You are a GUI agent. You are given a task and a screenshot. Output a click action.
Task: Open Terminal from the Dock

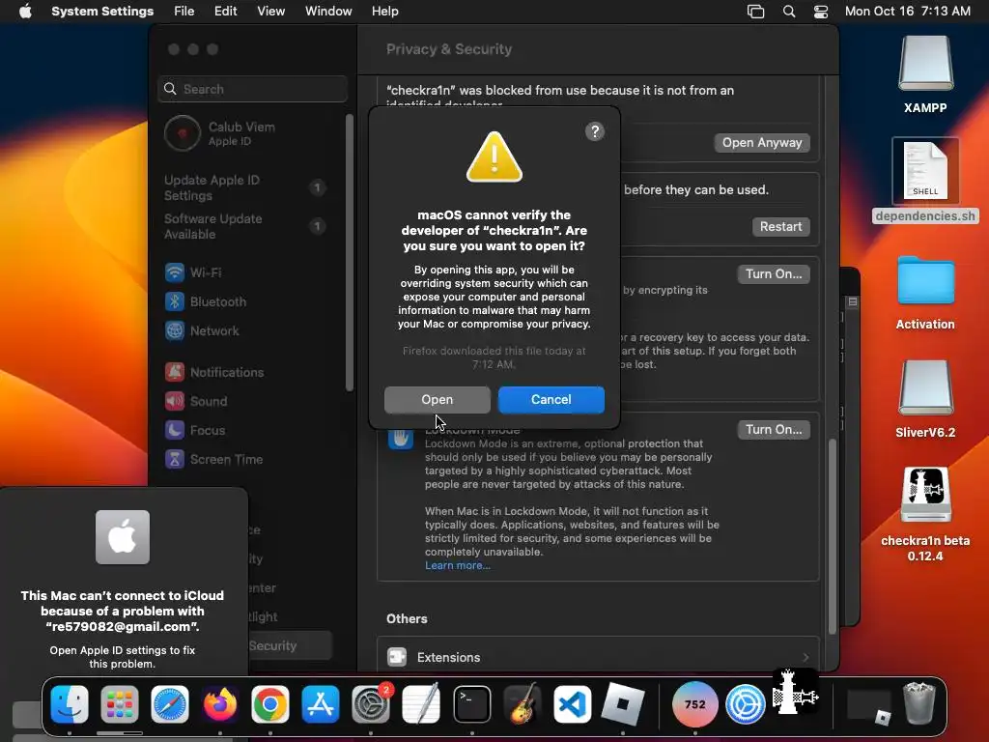point(471,704)
